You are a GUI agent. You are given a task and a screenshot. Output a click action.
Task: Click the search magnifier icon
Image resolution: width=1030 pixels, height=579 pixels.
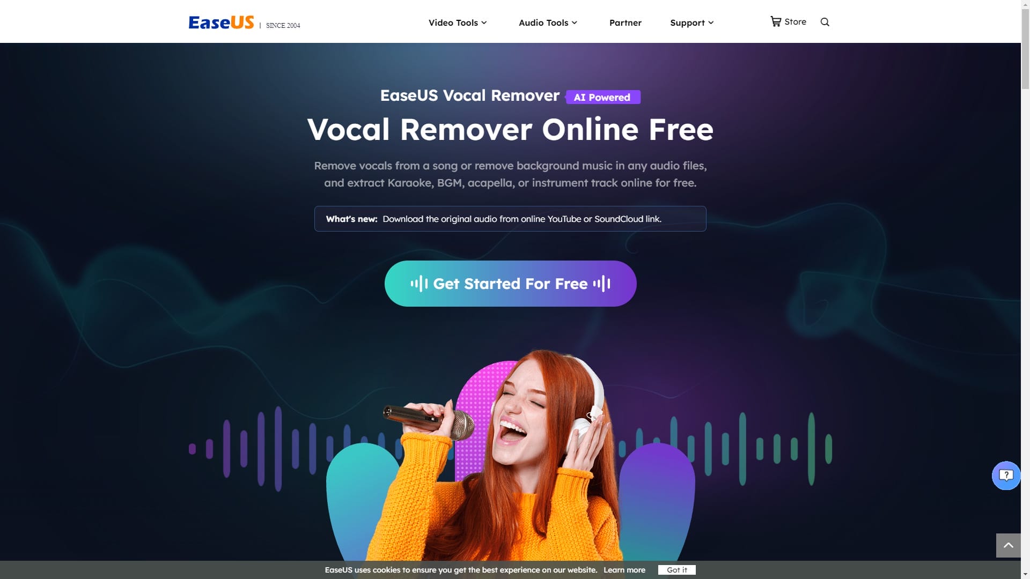click(825, 21)
